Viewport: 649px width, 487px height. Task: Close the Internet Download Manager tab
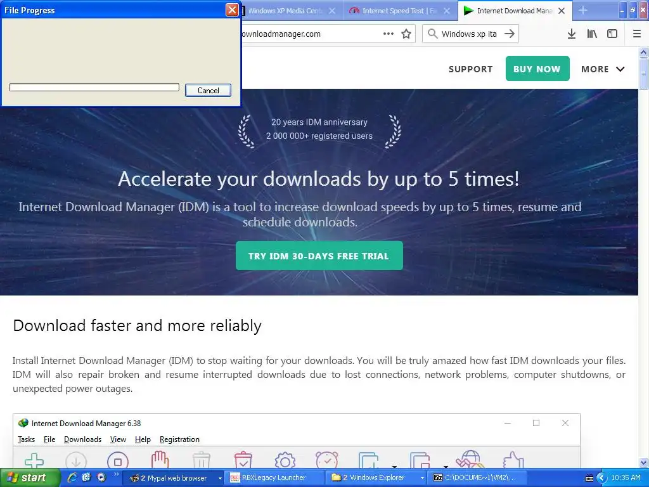[x=562, y=11]
